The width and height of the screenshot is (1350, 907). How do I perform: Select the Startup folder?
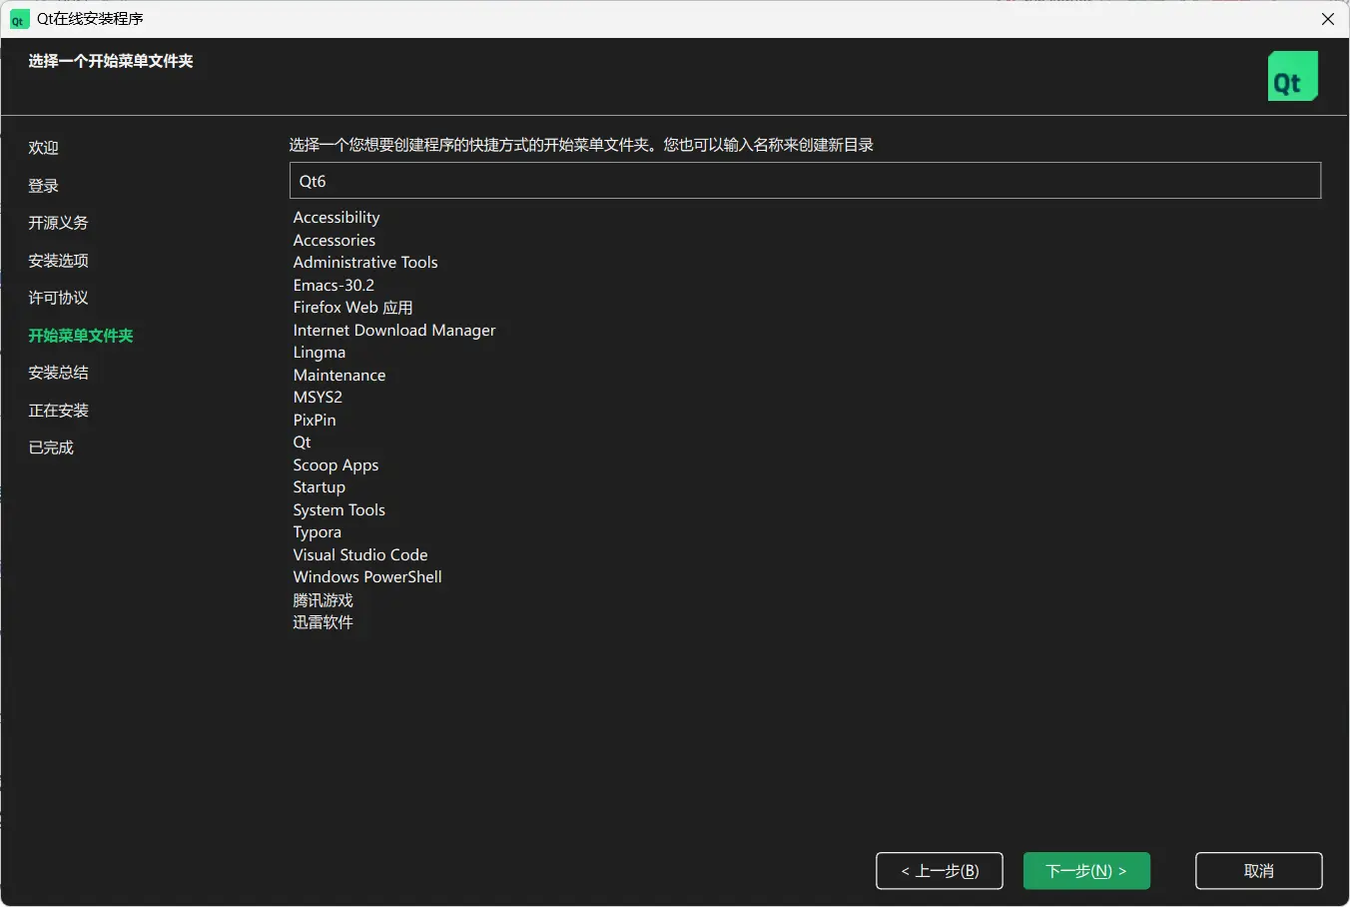tap(320, 487)
